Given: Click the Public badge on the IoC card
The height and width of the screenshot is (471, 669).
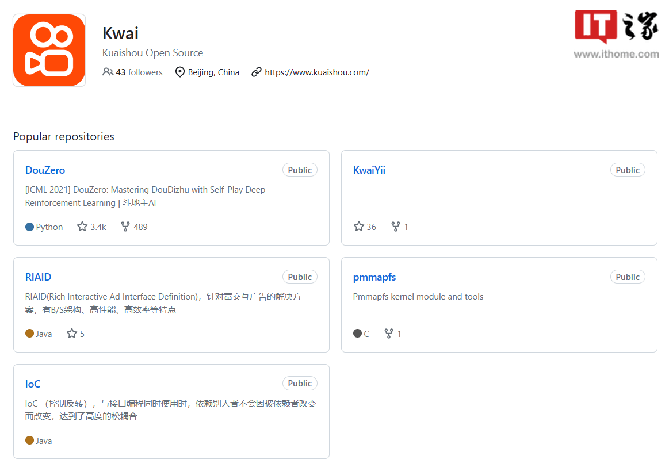Looking at the screenshot, I should click(x=300, y=384).
